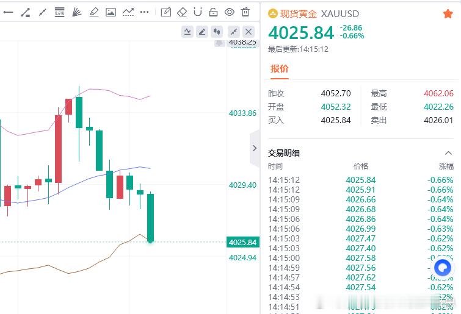Click the gold coin symbol icon
Viewport: 461px width, 314px height.
(273, 13)
